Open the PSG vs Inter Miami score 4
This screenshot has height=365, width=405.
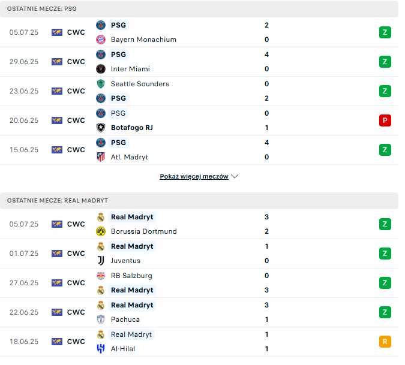point(266,55)
